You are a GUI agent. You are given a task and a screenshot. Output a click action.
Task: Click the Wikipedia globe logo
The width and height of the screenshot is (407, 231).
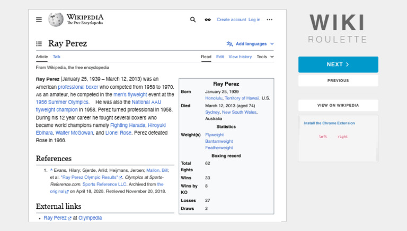coord(56,20)
